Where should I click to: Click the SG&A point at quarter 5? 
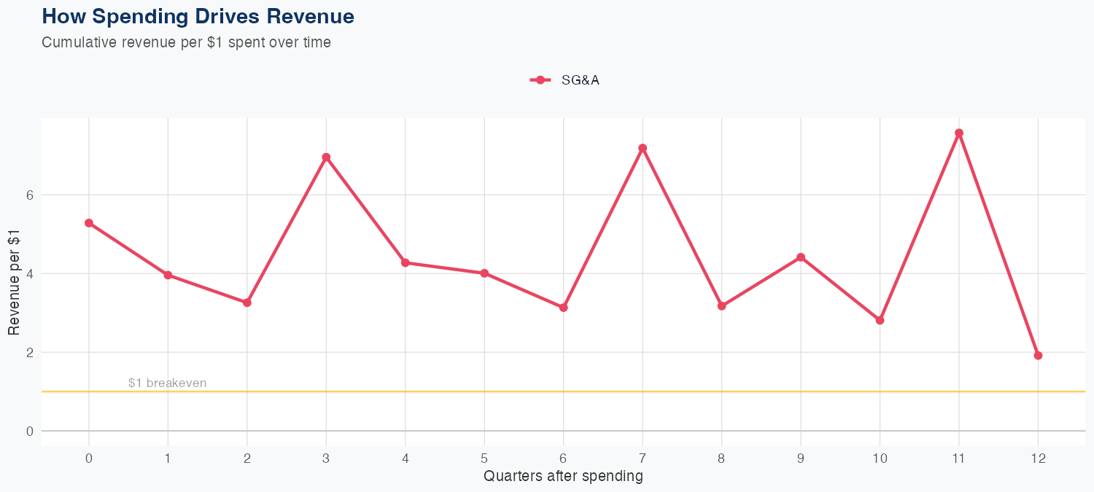tap(484, 273)
